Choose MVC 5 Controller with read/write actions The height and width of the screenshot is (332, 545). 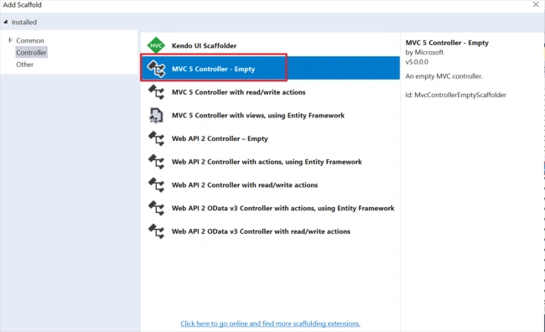[270, 92]
